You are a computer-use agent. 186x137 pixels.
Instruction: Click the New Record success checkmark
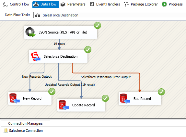coord(52,92)
